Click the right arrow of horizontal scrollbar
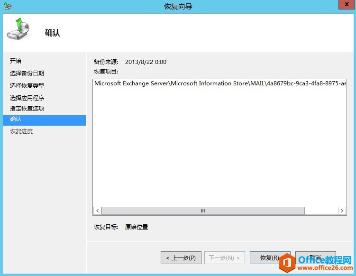This screenshot has height=276, width=356. click(x=342, y=211)
